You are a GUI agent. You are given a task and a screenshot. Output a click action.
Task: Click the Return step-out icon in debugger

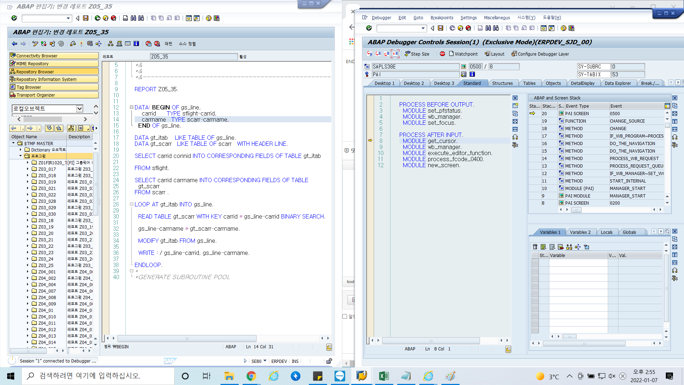[x=387, y=54]
